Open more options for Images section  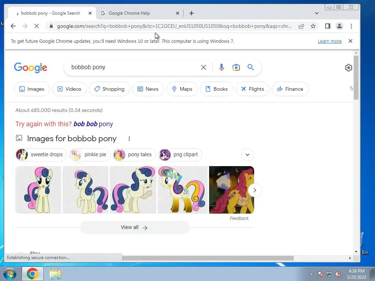[x=129, y=139]
